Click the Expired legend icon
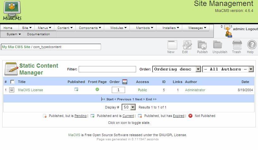258x150 pixels. [140, 116]
